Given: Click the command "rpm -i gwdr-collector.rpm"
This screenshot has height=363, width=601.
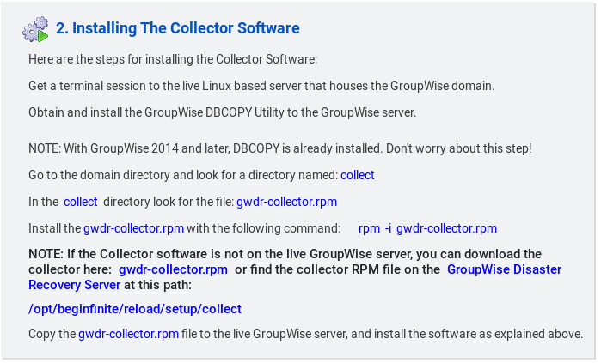Looking at the screenshot, I should 428,228.
